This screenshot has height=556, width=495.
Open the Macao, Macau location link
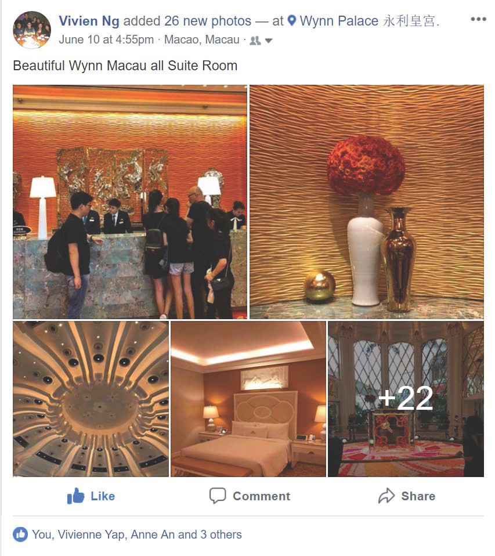coord(202,39)
